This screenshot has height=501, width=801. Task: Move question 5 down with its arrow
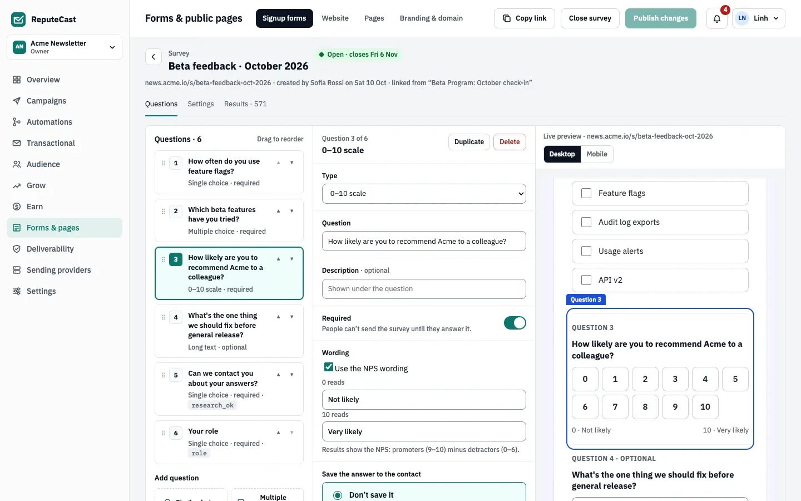tap(292, 375)
